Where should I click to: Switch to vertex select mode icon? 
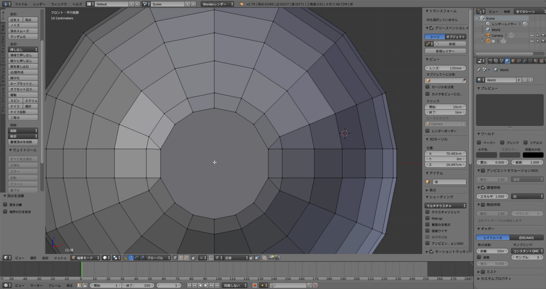pyautogui.click(x=175, y=258)
